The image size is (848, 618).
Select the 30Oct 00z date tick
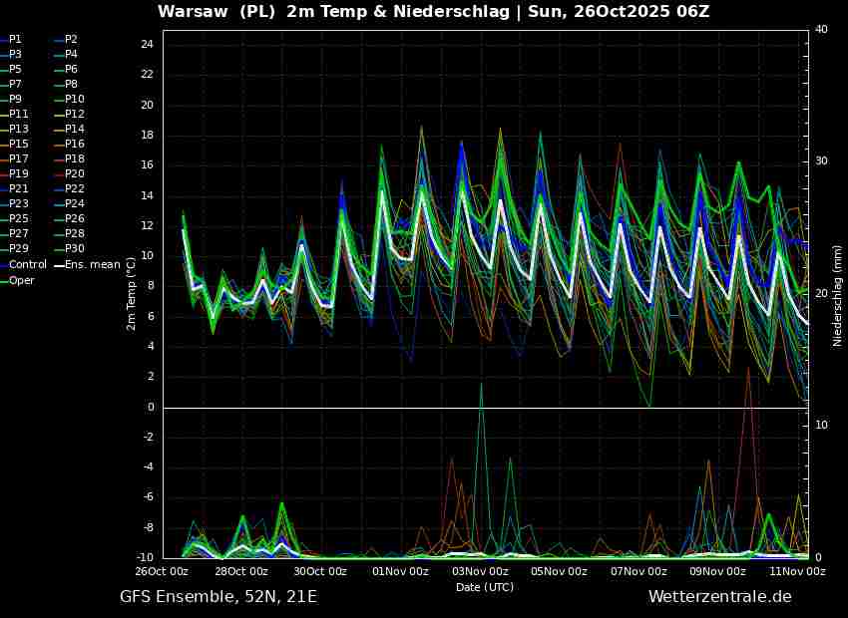pyautogui.click(x=320, y=571)
